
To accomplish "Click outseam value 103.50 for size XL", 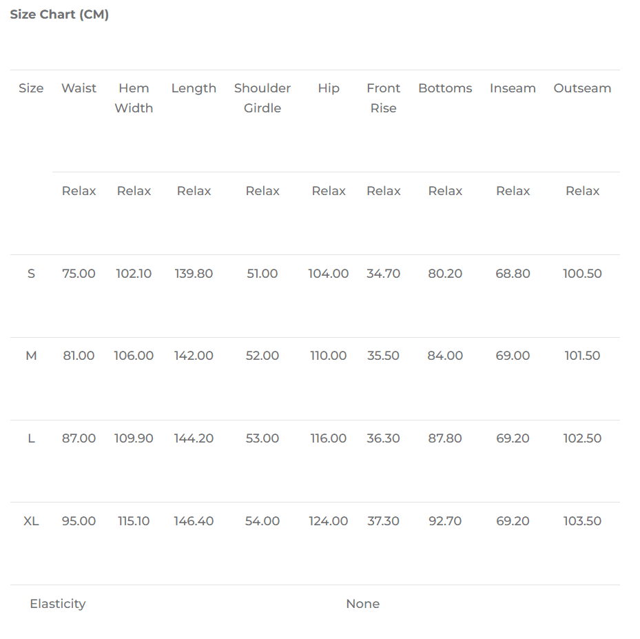I will point(582,521).
